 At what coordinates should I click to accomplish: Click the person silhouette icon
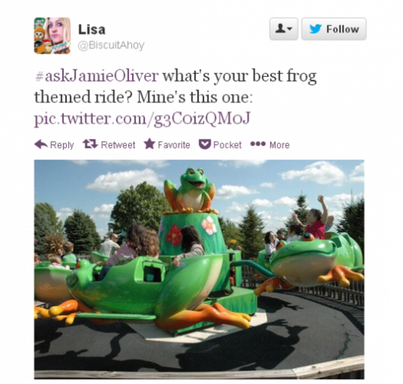tap(280, 29)
